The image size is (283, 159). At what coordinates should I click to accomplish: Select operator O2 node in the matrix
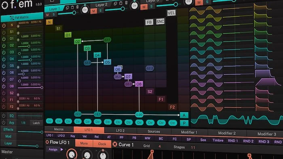pos(78,42)
